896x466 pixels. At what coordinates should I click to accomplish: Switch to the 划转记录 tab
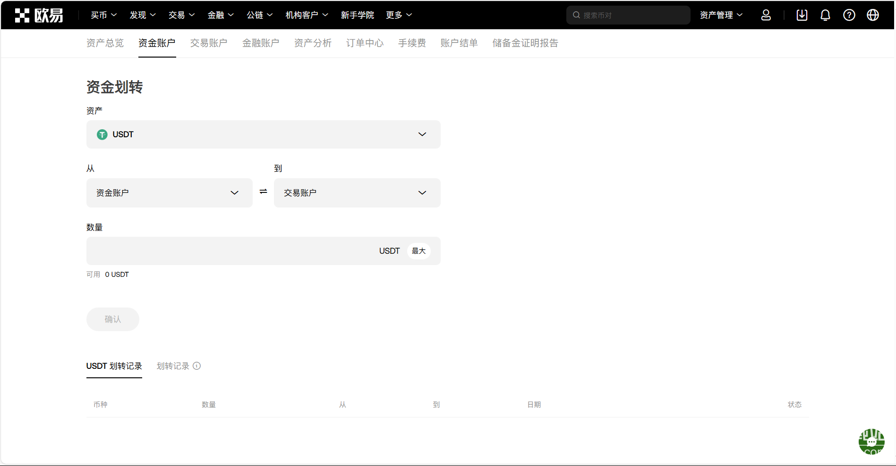(173, 366)
